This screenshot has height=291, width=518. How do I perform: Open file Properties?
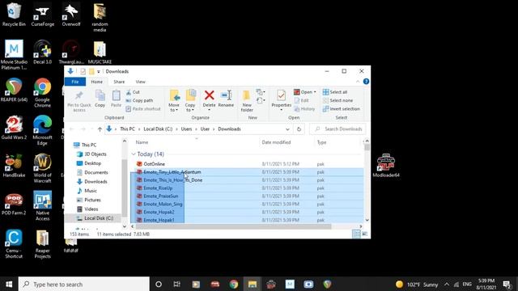click(x=281, y=99)
